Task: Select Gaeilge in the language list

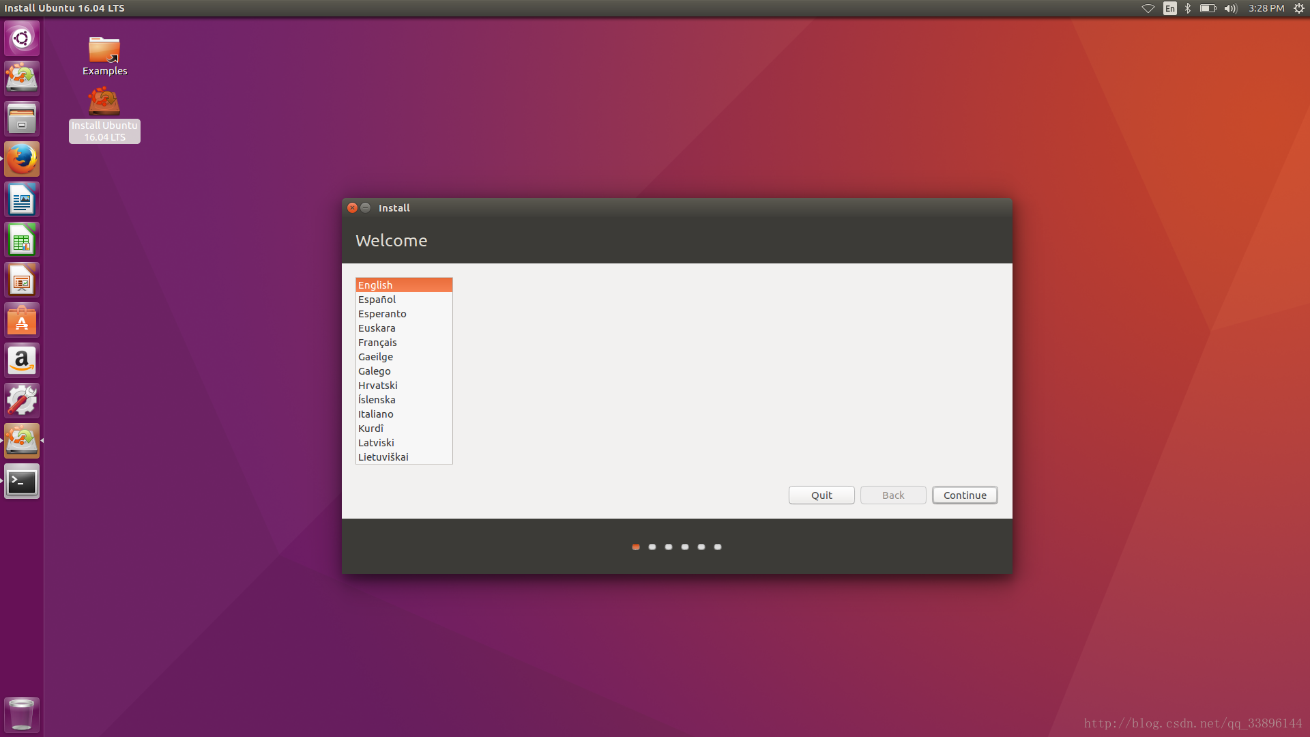Action: 404,357
